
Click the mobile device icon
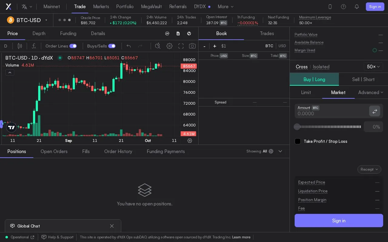click(x=330, y=7)
